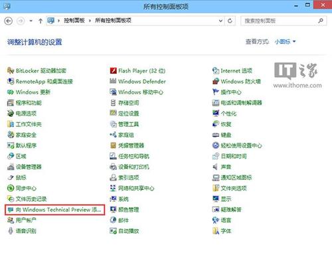The height and width of the screenshot is (253, 332).
Task: Open the 存储空间 drives icon
Action: pos(113,103)
